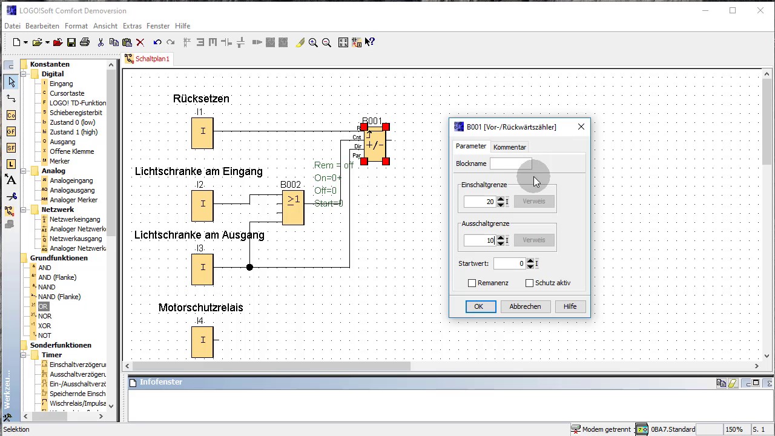Switch to the Kommentar tab
This screenshot has height=436, width=775.
click(509, 147)
